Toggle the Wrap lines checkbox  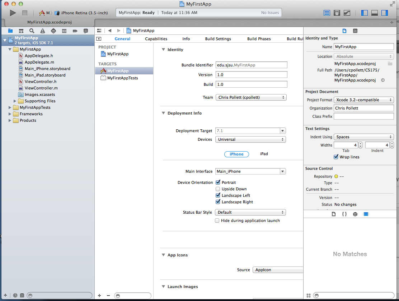point(336,157)
